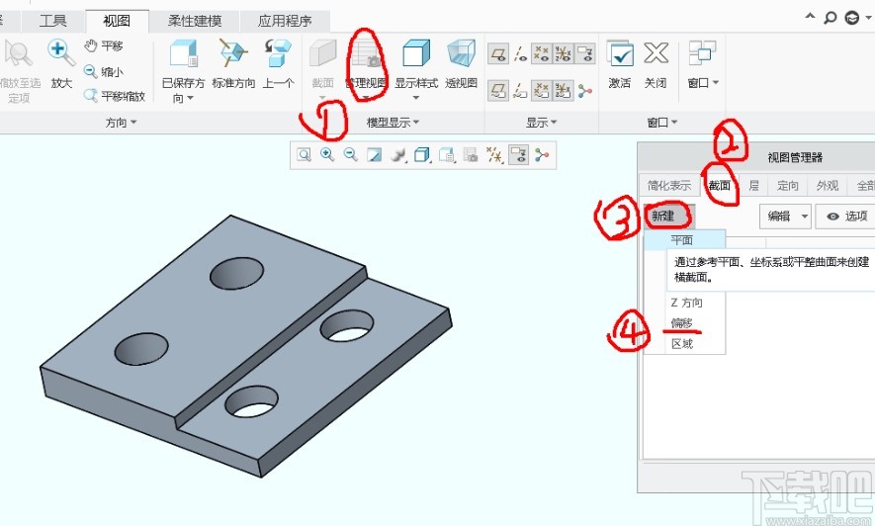Image resolution: width=875 pixels, height=526 pixels.
Task: Click the 缩放至选定项 zoom to selected icon
Action: [19, 53]
